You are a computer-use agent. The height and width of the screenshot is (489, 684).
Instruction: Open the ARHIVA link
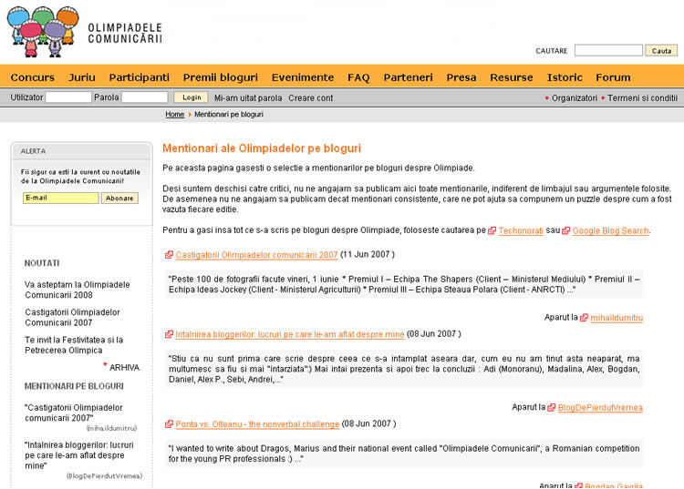124,368
